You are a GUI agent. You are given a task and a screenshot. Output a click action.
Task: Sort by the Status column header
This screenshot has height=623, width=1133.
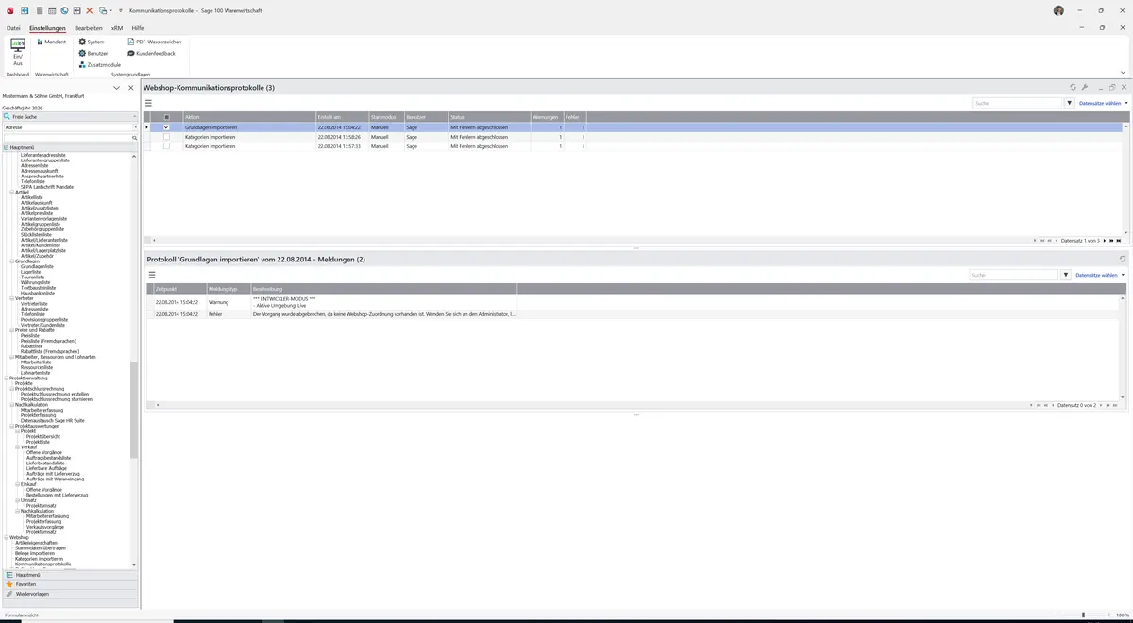click(489, 117)
